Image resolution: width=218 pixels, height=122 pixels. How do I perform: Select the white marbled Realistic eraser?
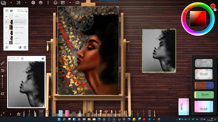(x=204, y=75)
